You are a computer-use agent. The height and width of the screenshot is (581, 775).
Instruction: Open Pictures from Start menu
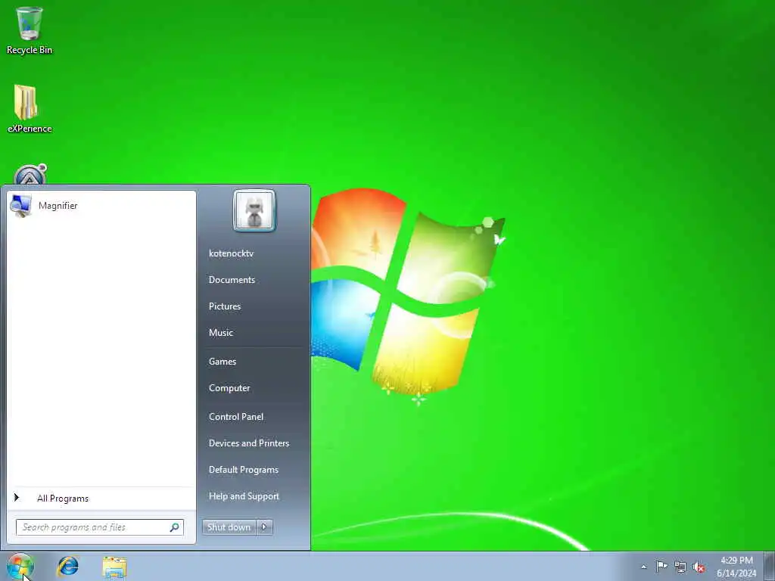point(225,306)
